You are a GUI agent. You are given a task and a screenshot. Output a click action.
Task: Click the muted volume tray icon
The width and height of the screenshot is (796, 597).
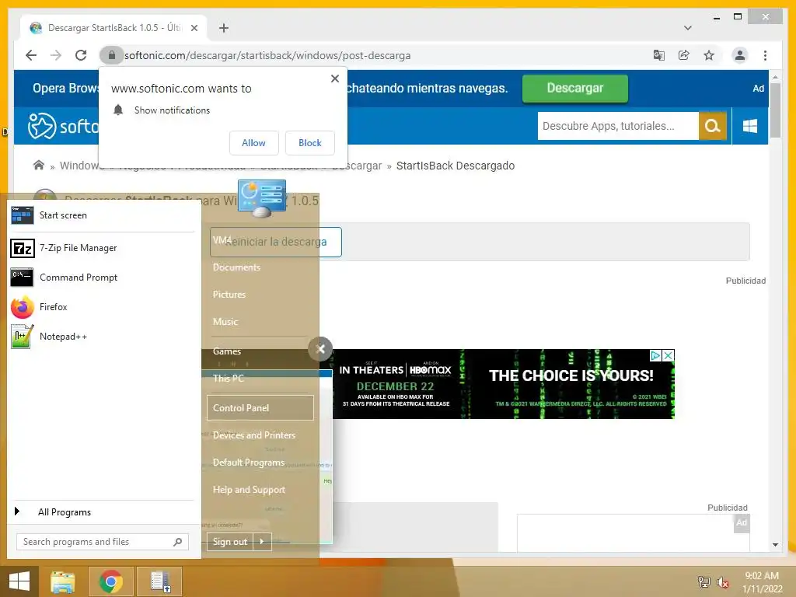[723, 582]
